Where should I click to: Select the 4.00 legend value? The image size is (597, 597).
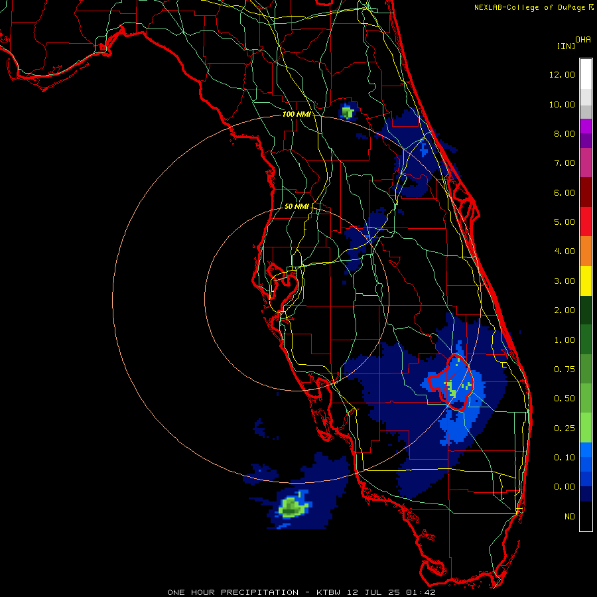tap(564, 251)
